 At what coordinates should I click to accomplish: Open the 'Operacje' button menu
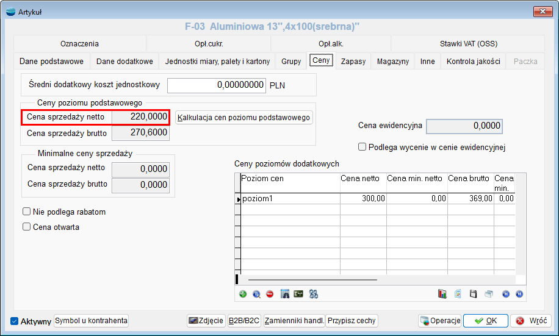439,321
